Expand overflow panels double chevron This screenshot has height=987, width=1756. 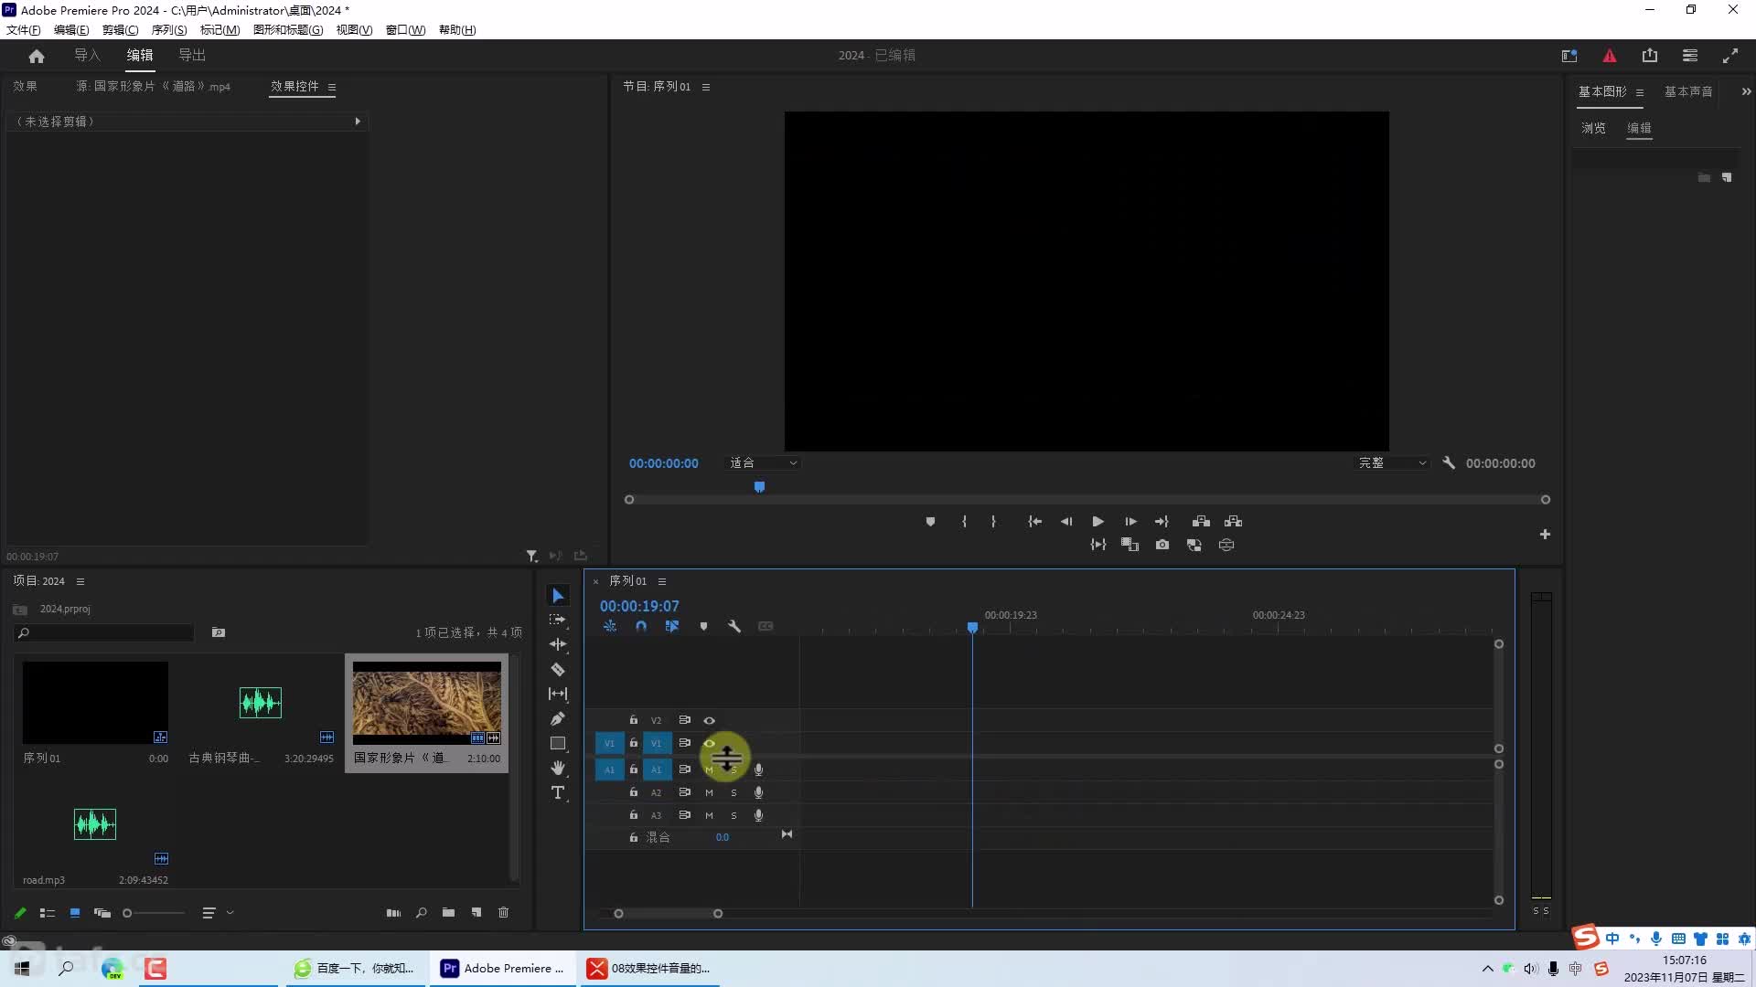1746,91
